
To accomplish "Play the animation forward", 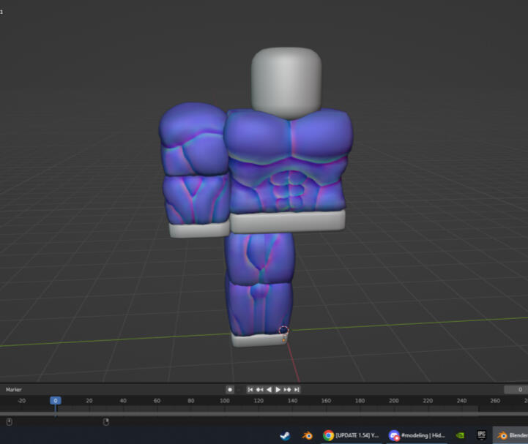I will coord(278,390).
